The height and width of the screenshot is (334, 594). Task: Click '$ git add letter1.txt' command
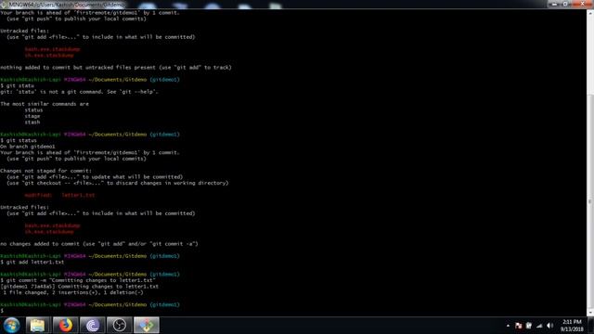coord(32,262)
